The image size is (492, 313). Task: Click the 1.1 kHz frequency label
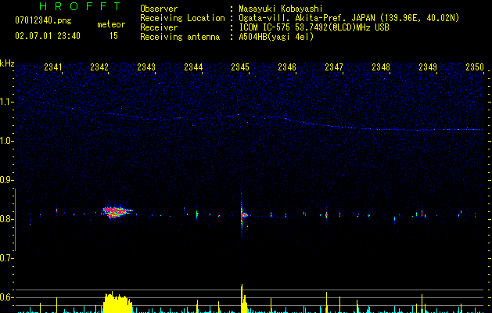pos(6,102)
